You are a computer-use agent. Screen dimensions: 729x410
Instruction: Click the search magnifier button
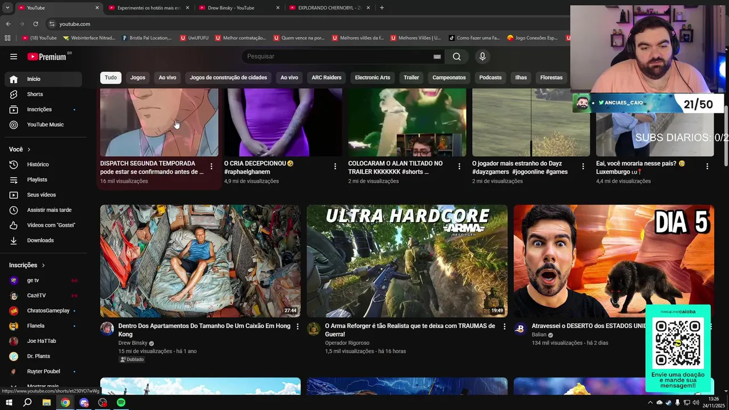click(x=457, y=56)
